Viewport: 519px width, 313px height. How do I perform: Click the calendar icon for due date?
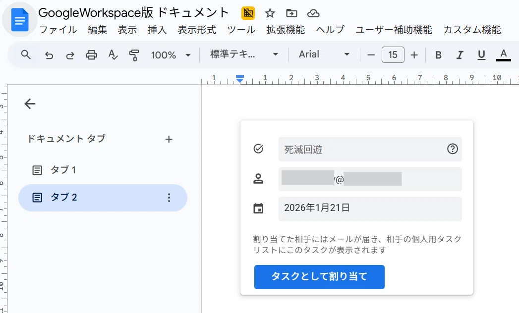pos(258,209)
